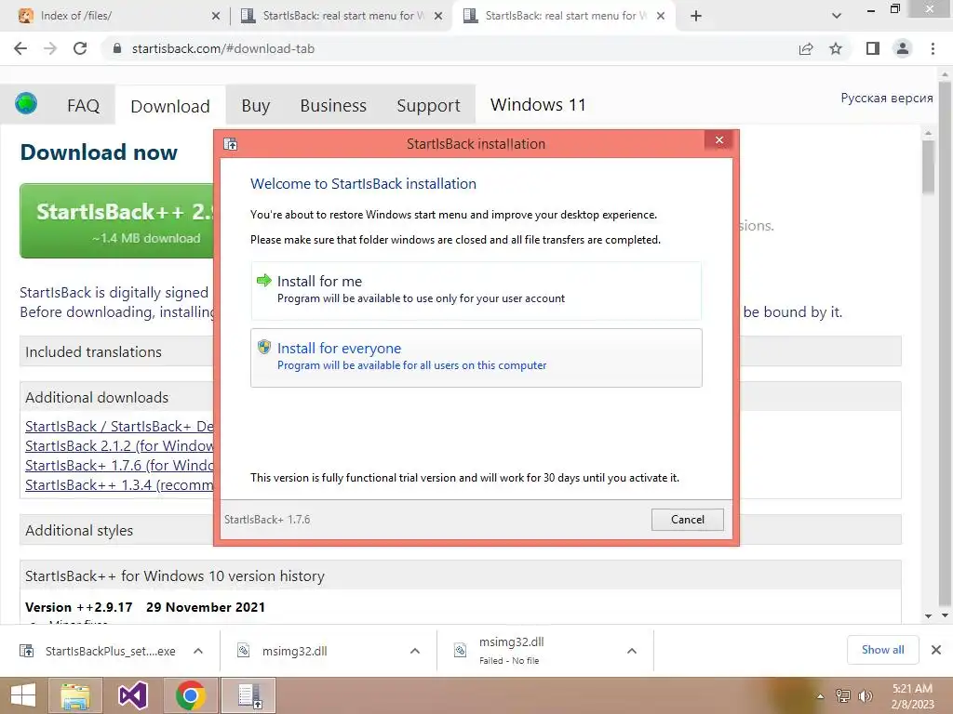Viewport: 953px width, 714px height.
Task: Open the Business tab
Action: 333,106
